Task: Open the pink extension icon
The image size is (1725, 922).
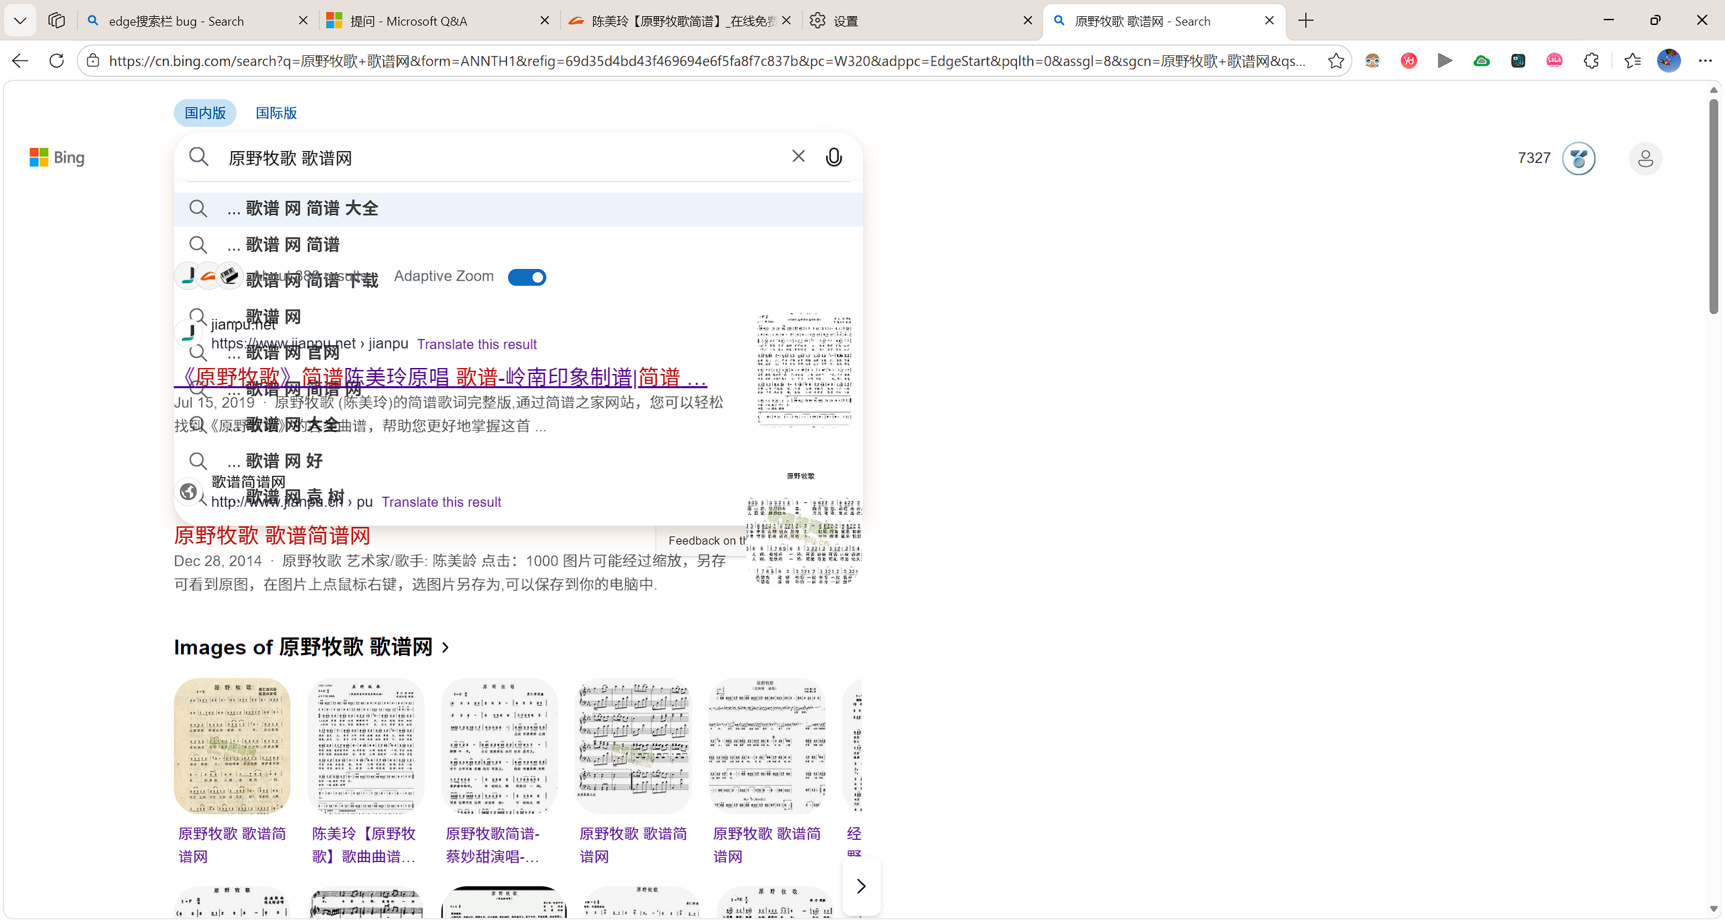Action: pos(1555,61)
